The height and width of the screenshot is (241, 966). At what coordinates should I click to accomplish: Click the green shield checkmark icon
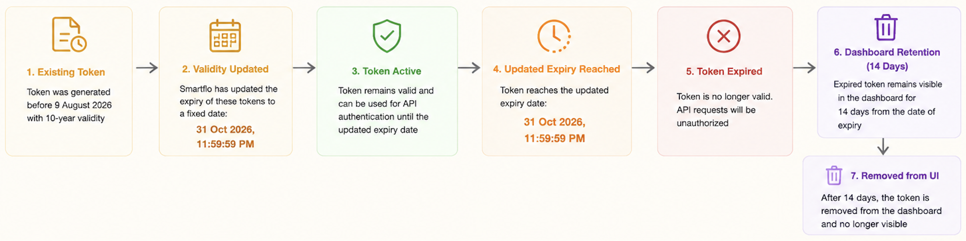click(x=386, y=36)
